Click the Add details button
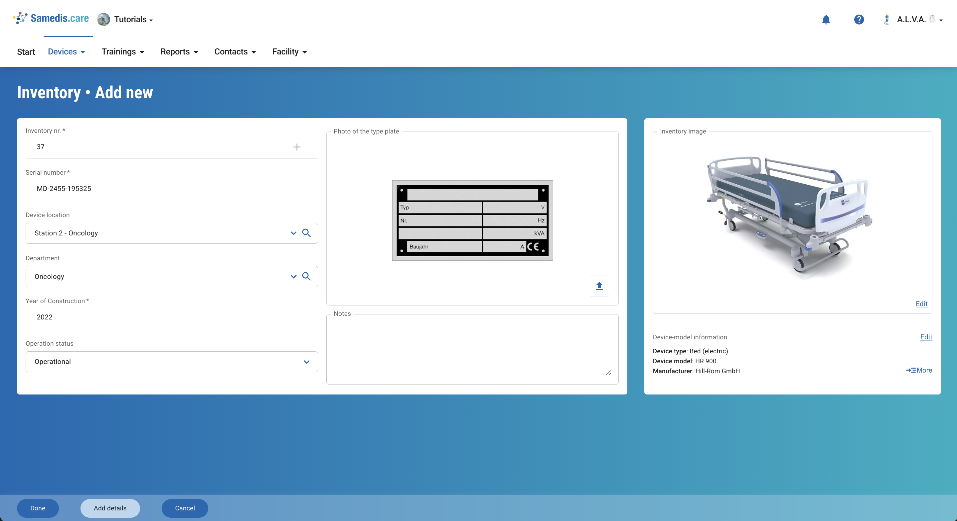 (110, 508)
